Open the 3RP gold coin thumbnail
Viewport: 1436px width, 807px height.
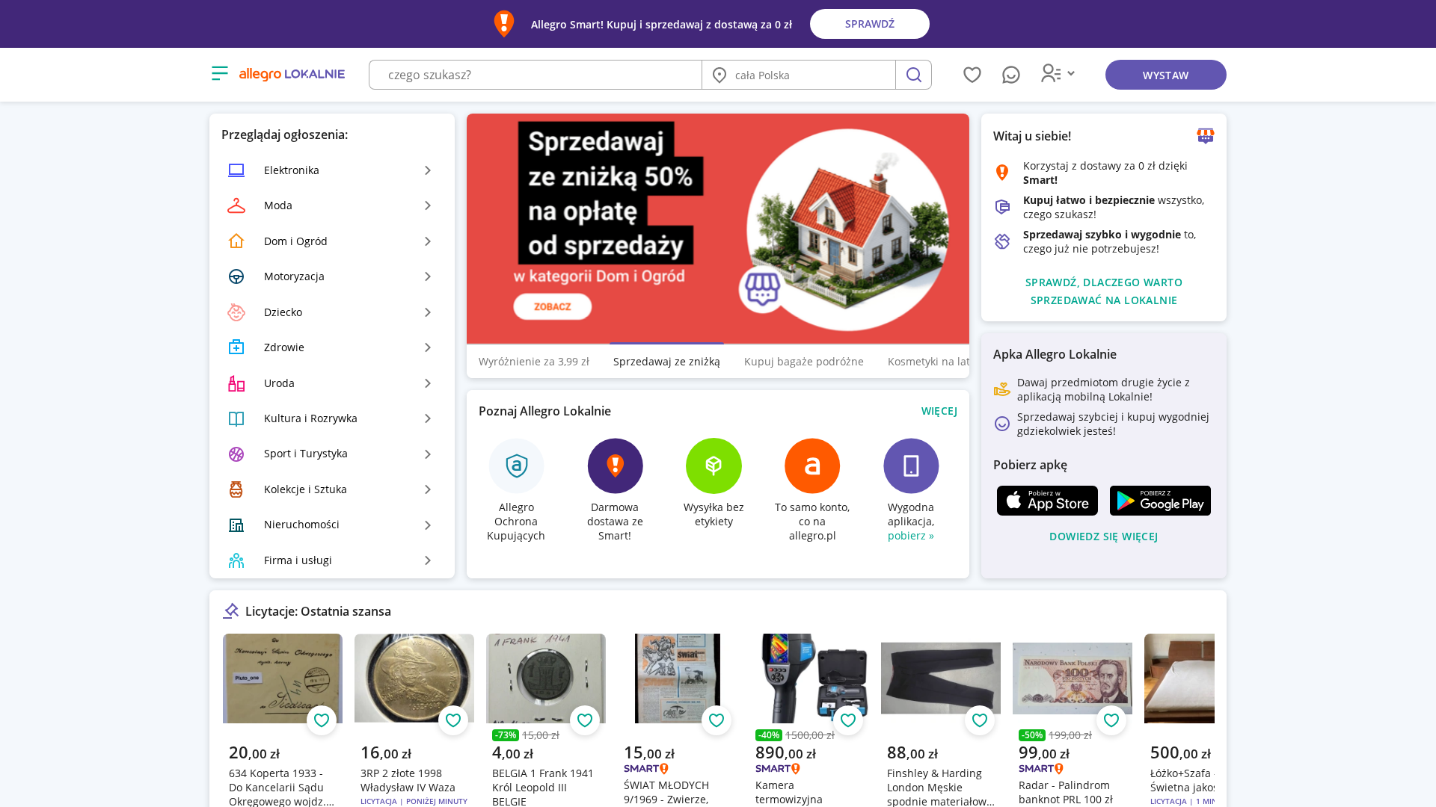pos(414,678)
